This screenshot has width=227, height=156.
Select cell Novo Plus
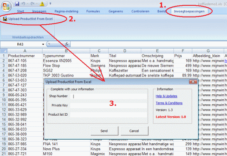coord(66,149)
